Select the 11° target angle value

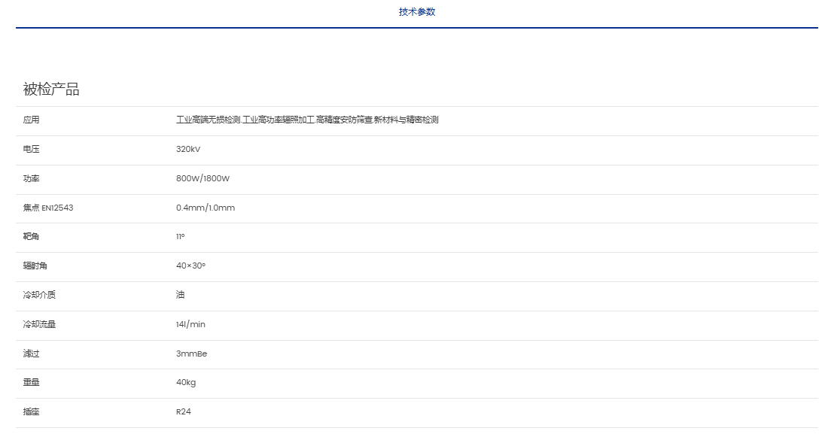pyautogui.click(x=181, y=237)
